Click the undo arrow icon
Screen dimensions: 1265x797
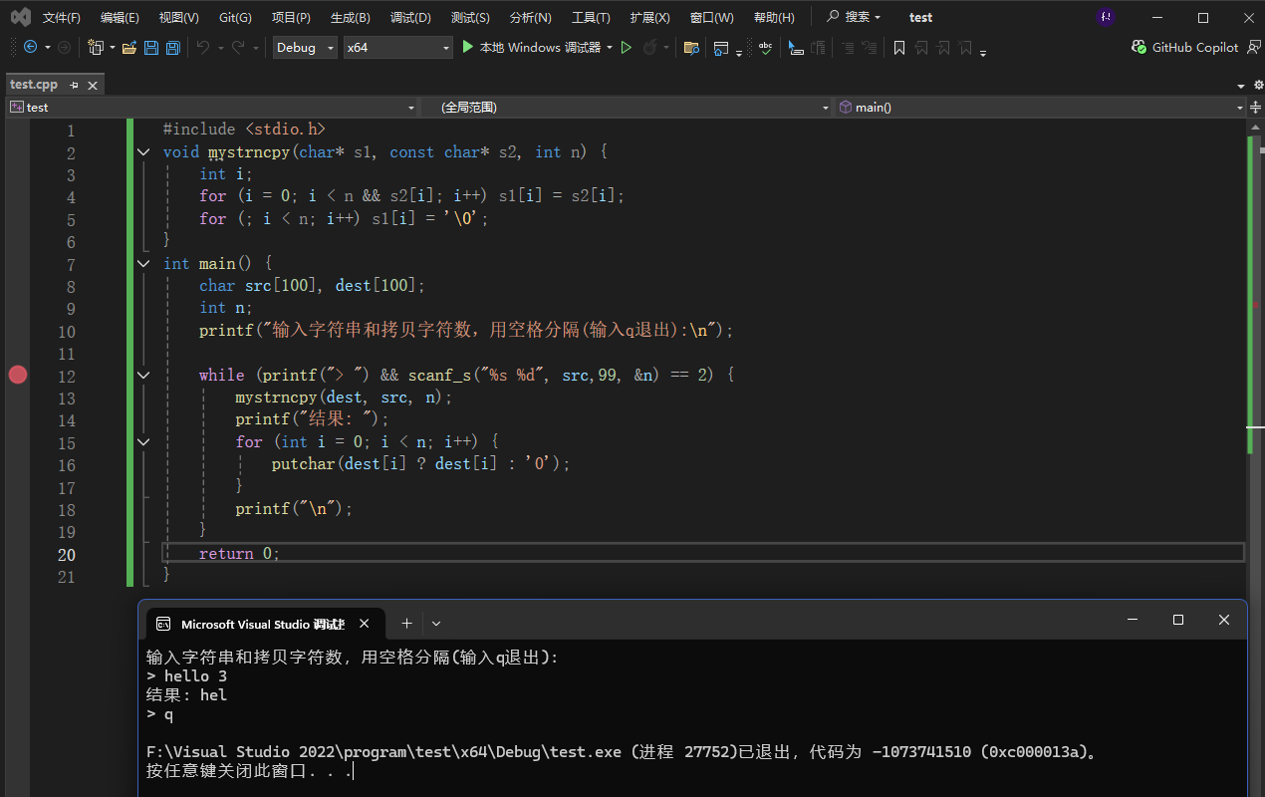(x=203, y=47)
